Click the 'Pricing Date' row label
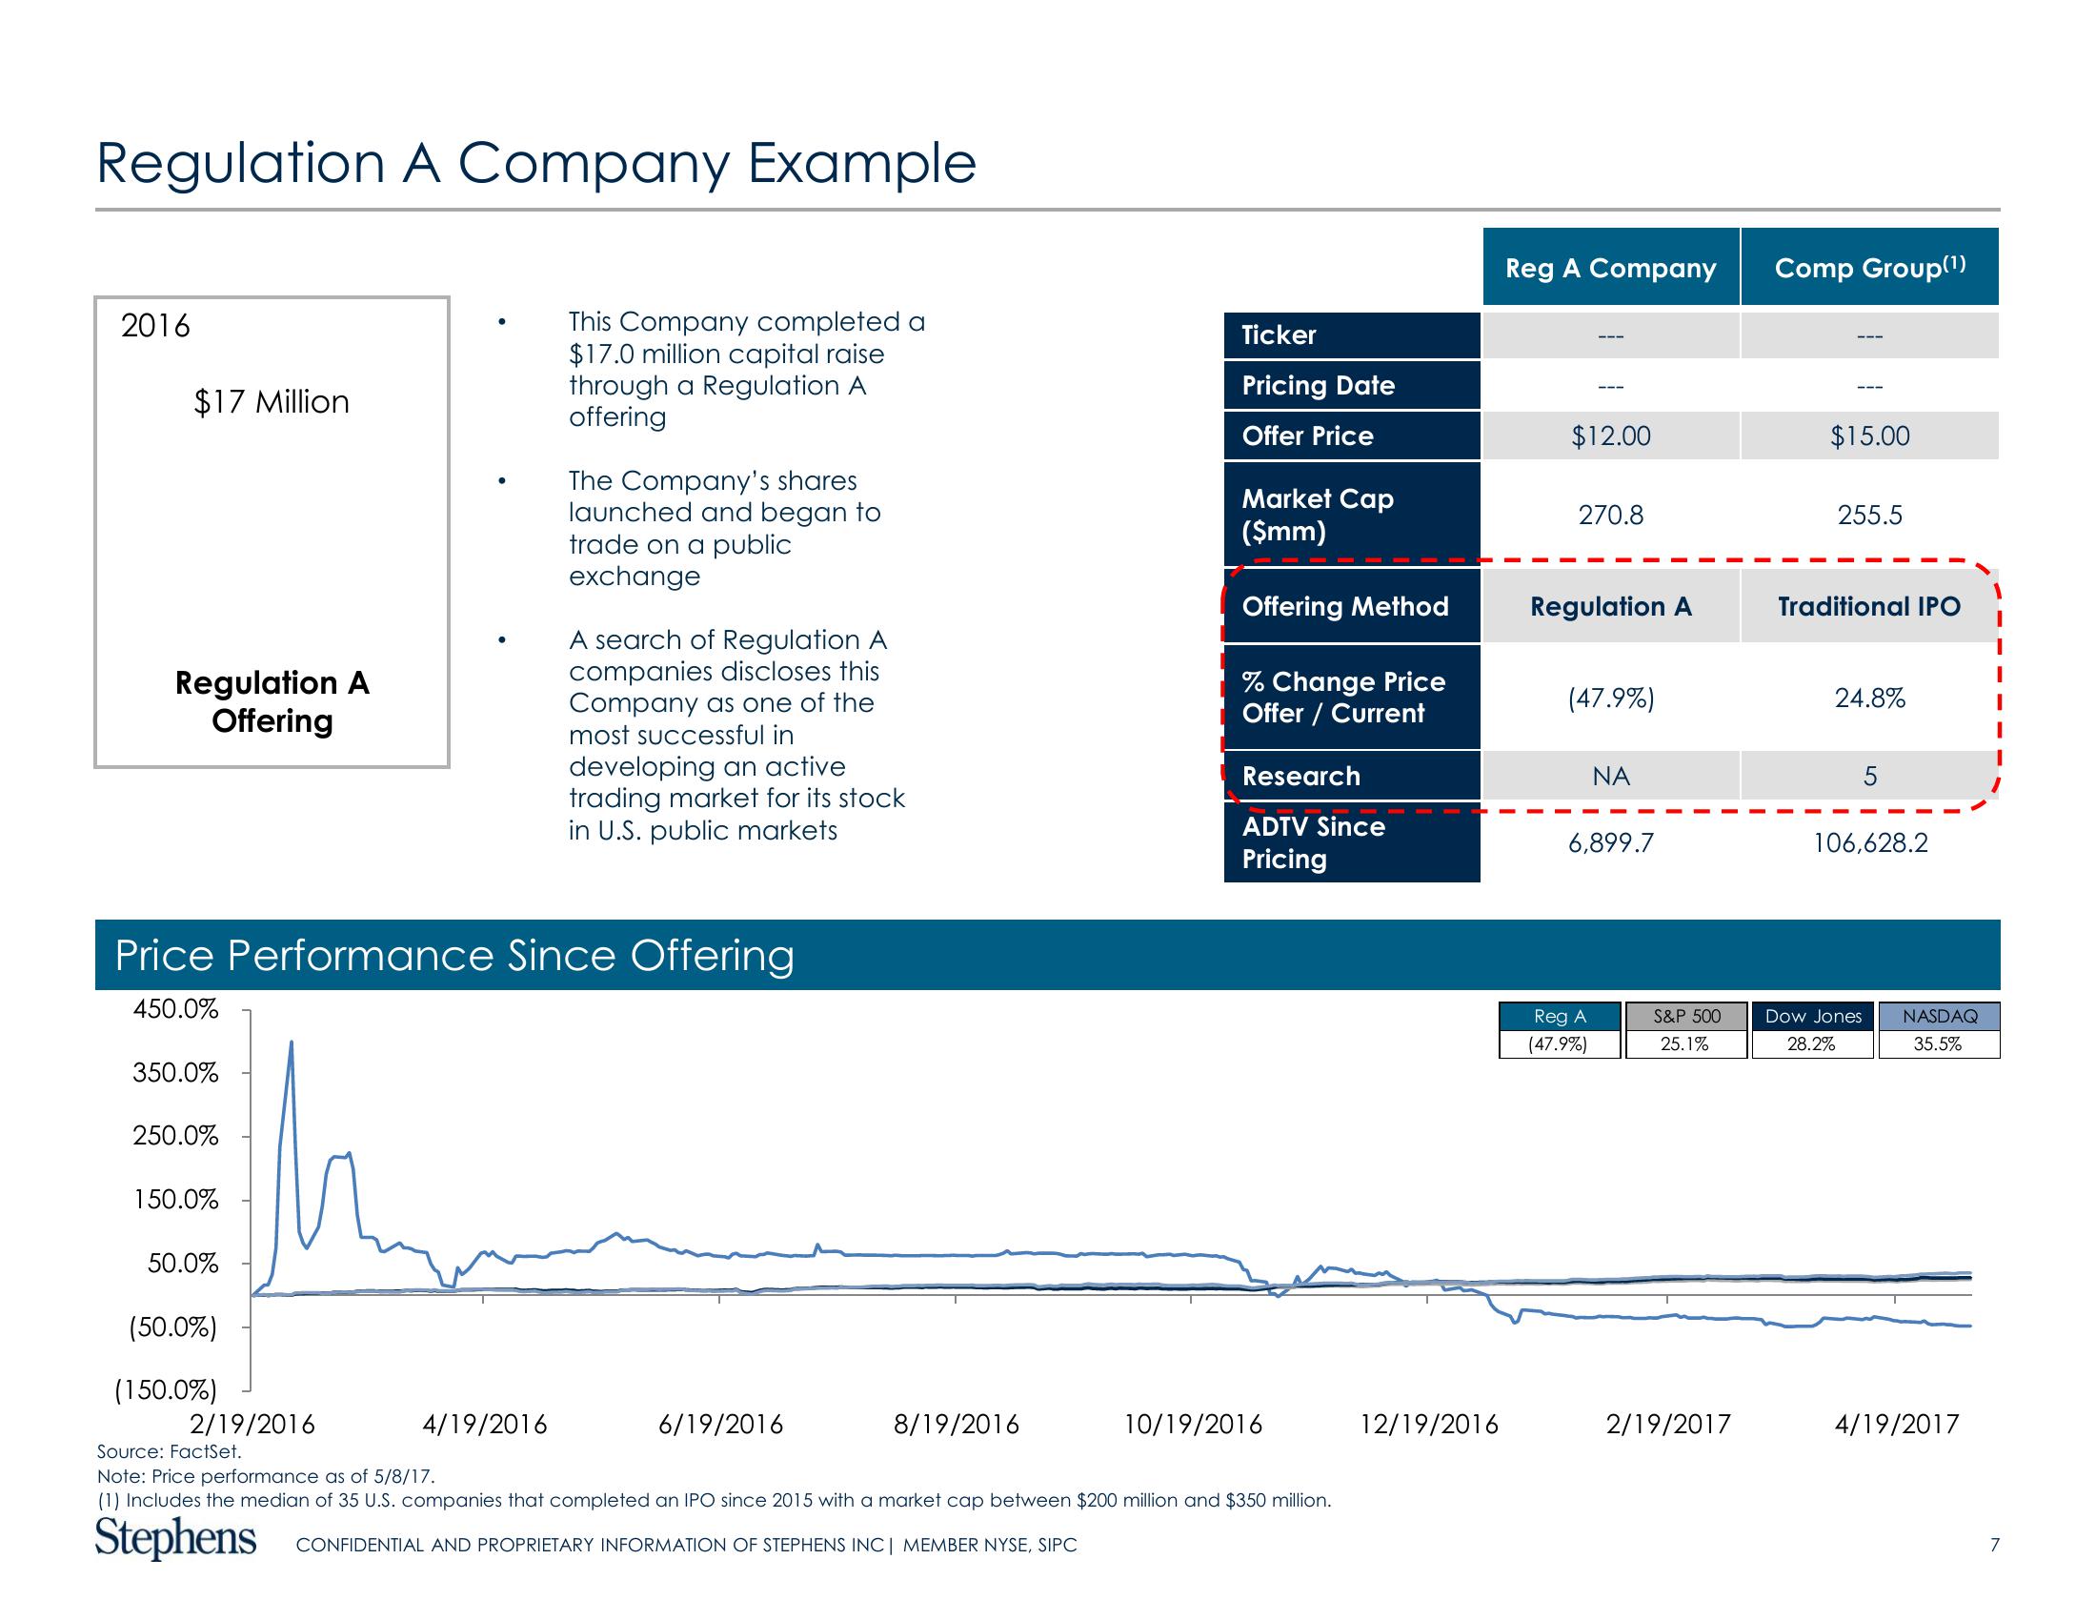The width and height of the screenshot is (2096, 1620). click(x=1351, y=386)
